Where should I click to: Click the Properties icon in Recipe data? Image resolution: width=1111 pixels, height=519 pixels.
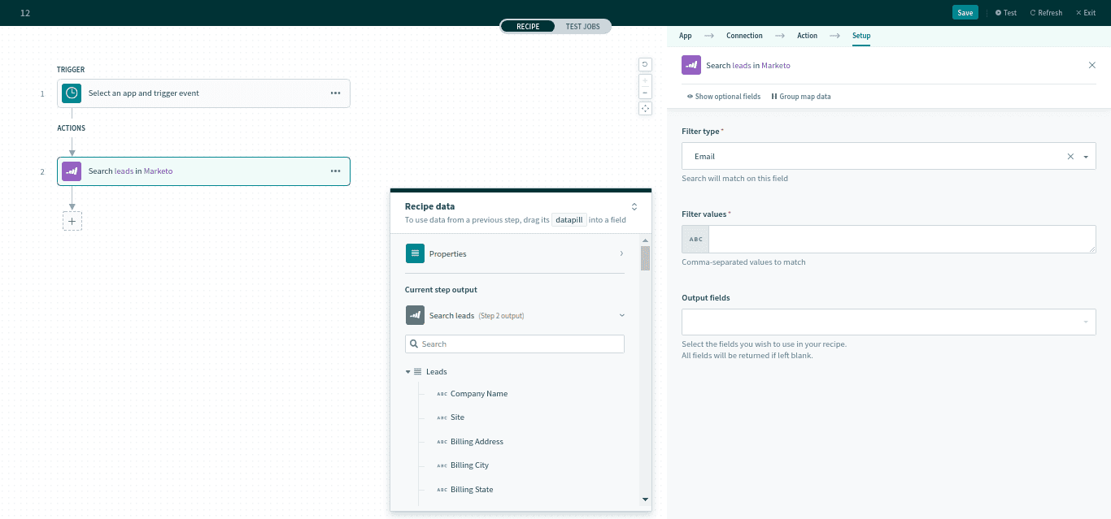(x=414, y=253)
